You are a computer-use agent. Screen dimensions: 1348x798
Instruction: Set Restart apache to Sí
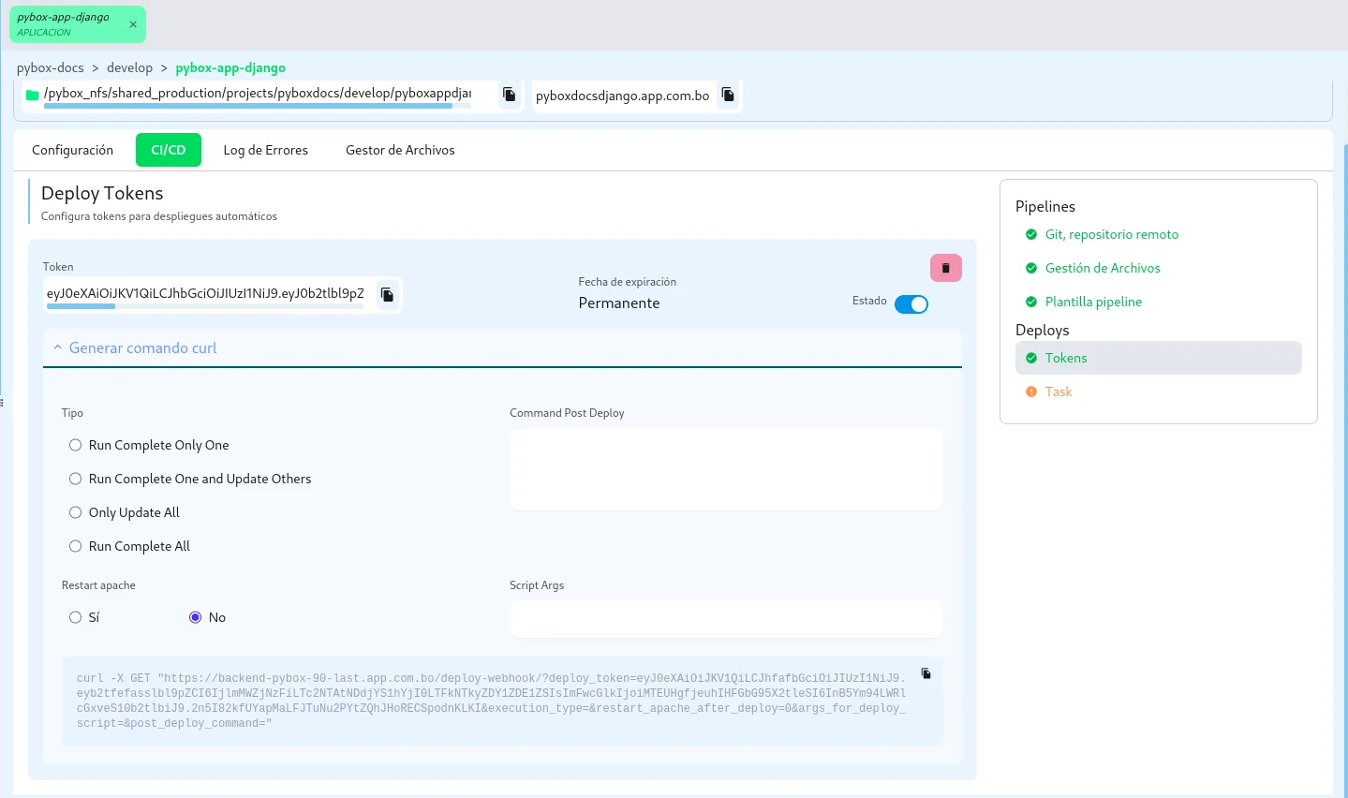[76, 617]
